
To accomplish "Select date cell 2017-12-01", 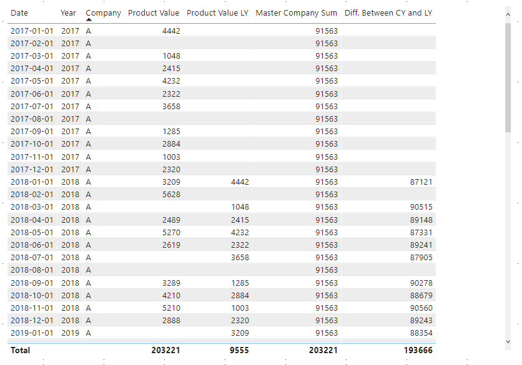I will 32,170.
